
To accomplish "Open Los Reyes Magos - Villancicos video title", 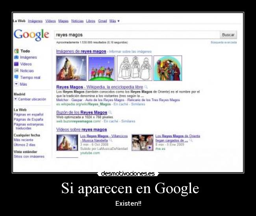I will (104, 138).
